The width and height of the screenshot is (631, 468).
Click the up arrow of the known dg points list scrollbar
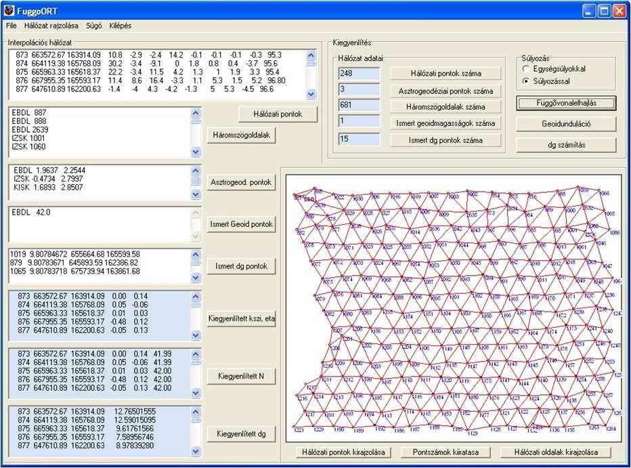pos(196,255)
